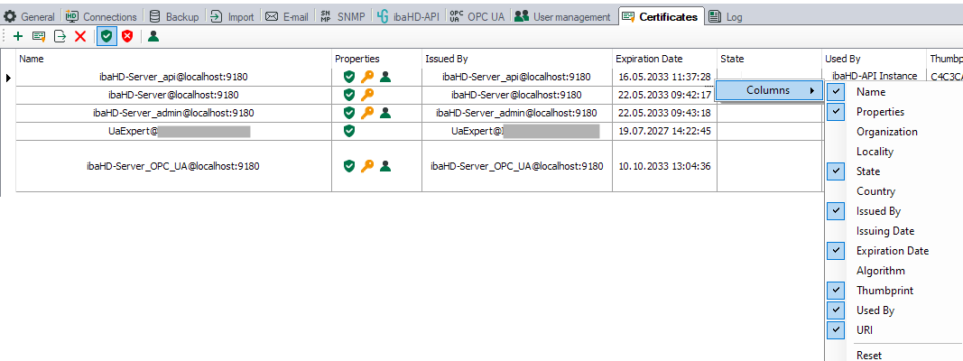The height and width of the screenshot is (361, 963).
Task: Click the current row indicator arrow
Action: (x=9, y=78)
